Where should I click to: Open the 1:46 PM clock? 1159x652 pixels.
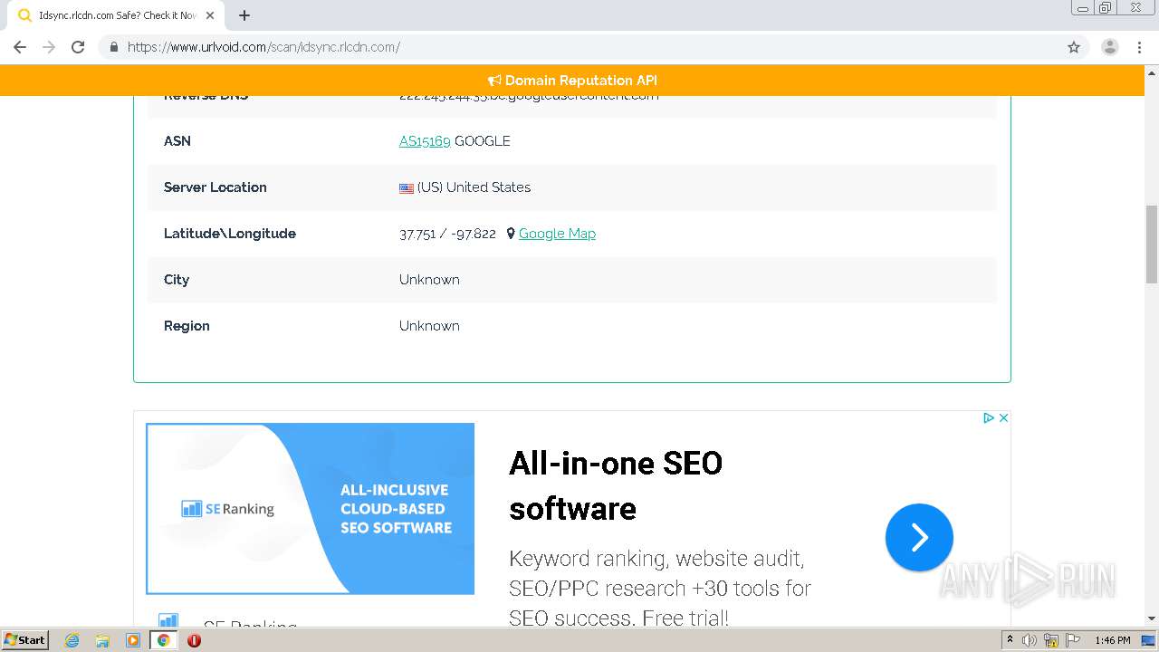click(1113, 640)
